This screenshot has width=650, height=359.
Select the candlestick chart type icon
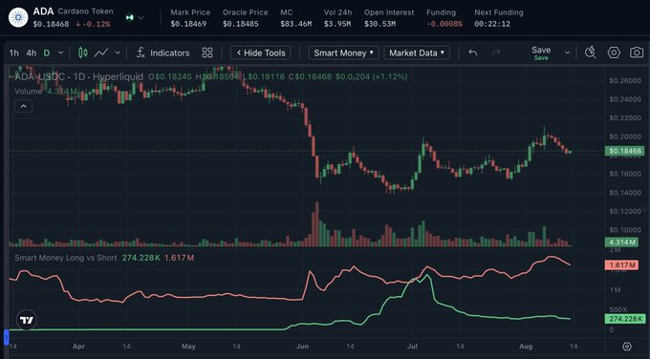[83, 53]
